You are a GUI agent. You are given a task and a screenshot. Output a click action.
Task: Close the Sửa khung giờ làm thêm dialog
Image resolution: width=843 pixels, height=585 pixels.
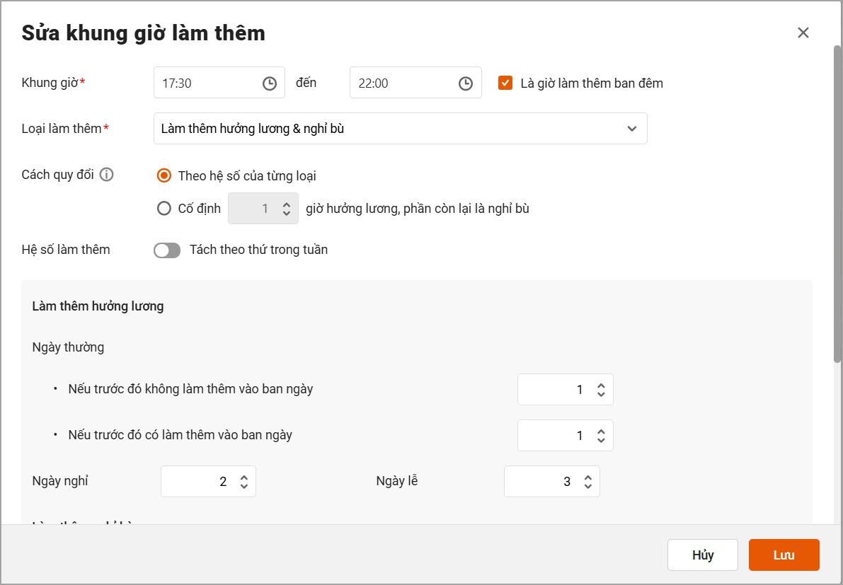click(803, 33)
